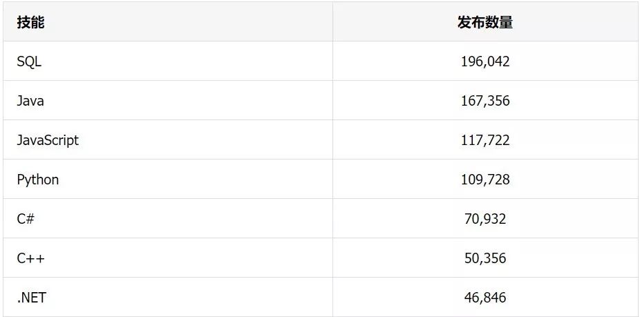Click the 发布数量 column header
Screen dimensions: 640x317
click(x=486, y=21)
